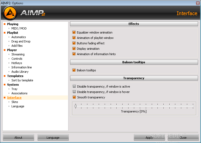
Task: Select Language in the tree list
Action: pyautogui.click(x=18, y=106)
